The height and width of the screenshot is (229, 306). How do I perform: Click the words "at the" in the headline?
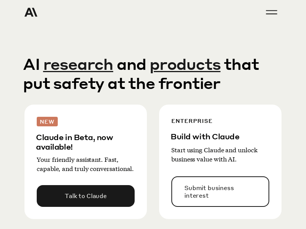point(131,84)
